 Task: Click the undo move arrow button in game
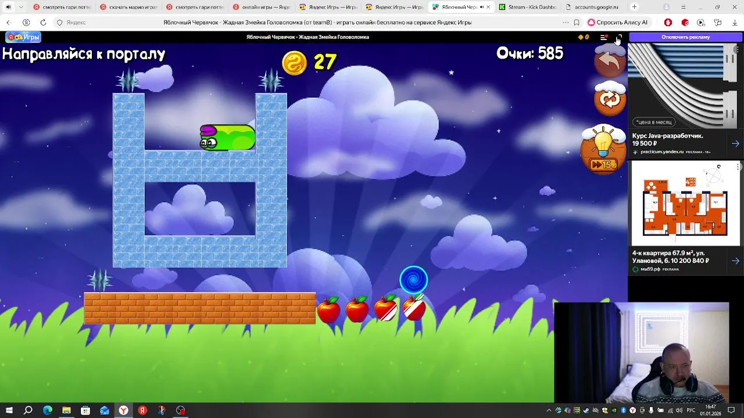coord(610,60)
